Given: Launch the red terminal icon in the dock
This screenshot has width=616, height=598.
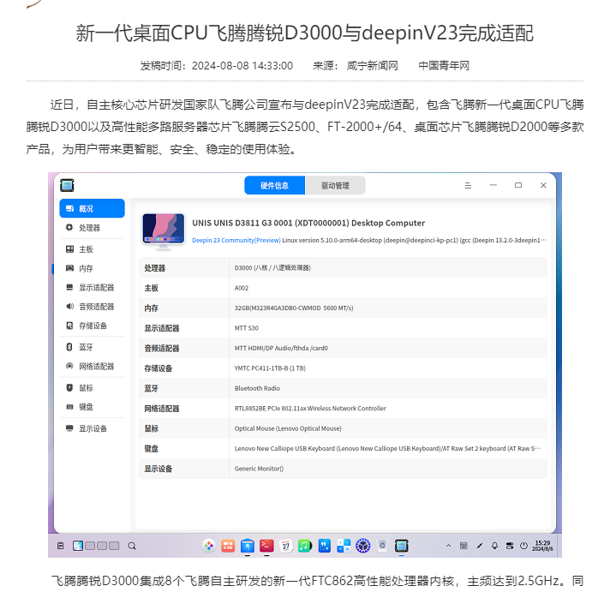Looking at the screenshot, I should tap(266, 546).
